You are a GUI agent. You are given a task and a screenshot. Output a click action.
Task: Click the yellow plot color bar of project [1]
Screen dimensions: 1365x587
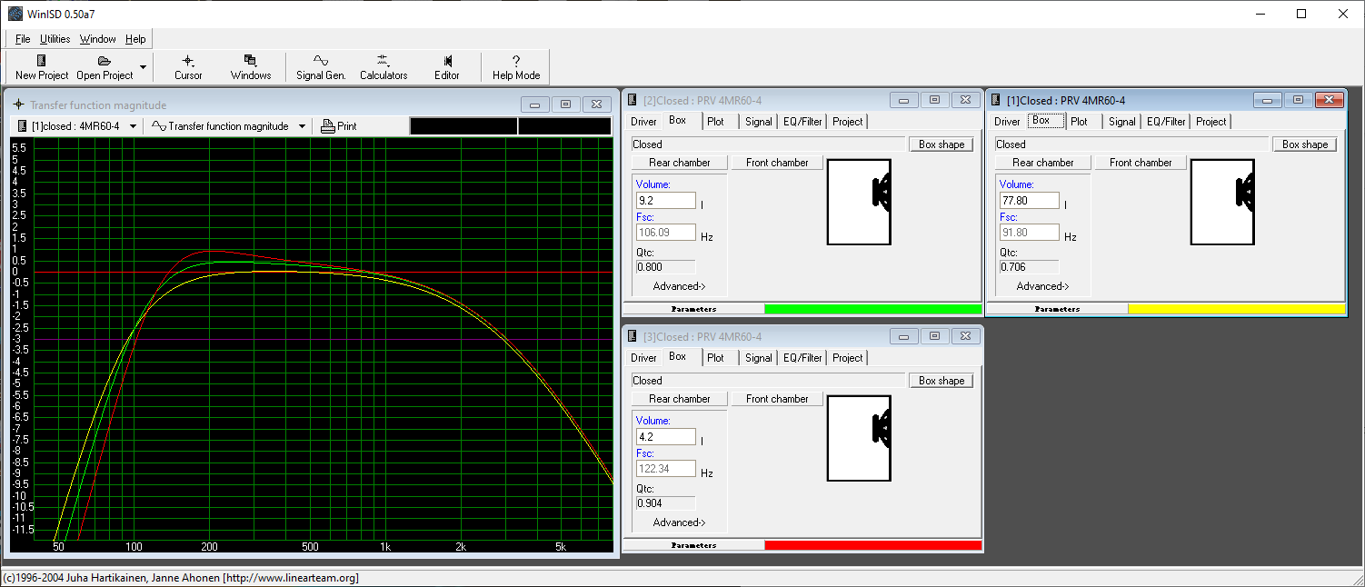click(x=1236, y=309)
